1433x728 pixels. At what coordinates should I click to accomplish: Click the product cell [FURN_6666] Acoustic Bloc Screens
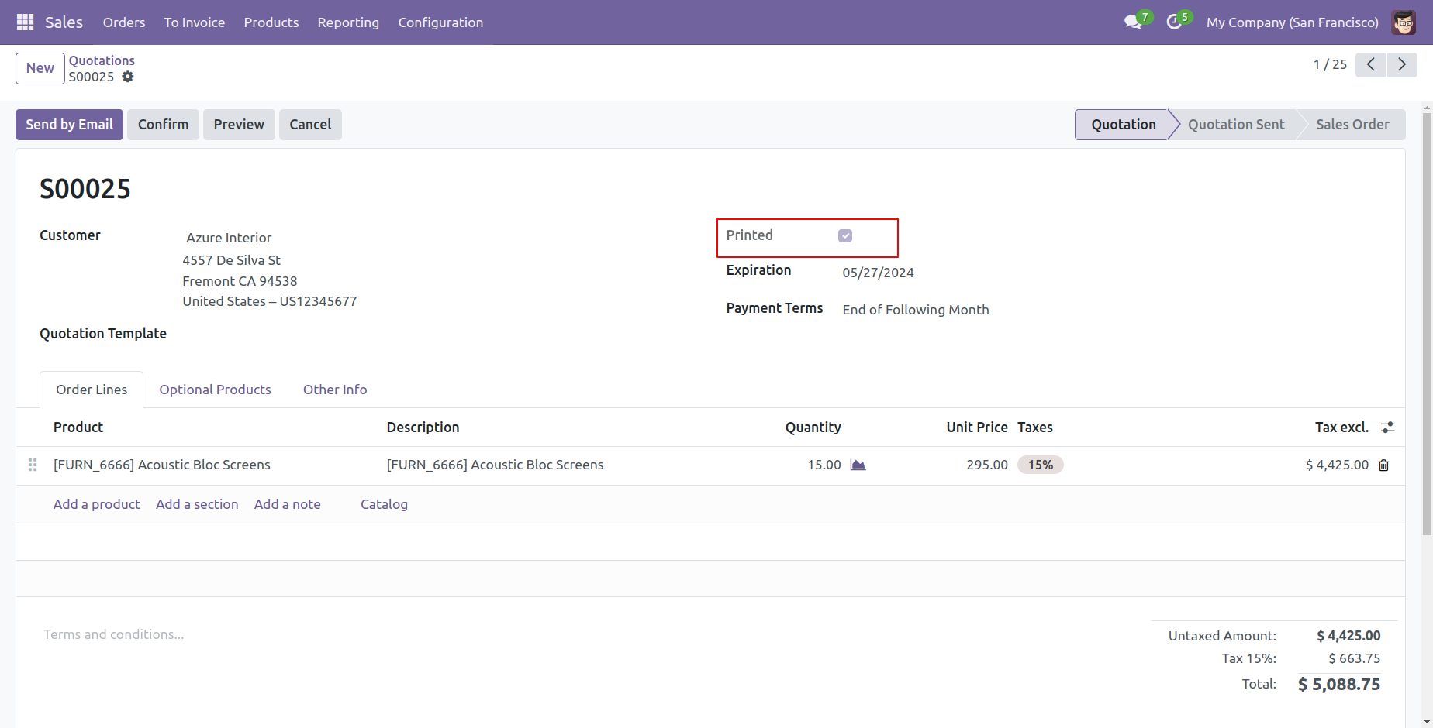pyautogui.click(x=161, y=465)
